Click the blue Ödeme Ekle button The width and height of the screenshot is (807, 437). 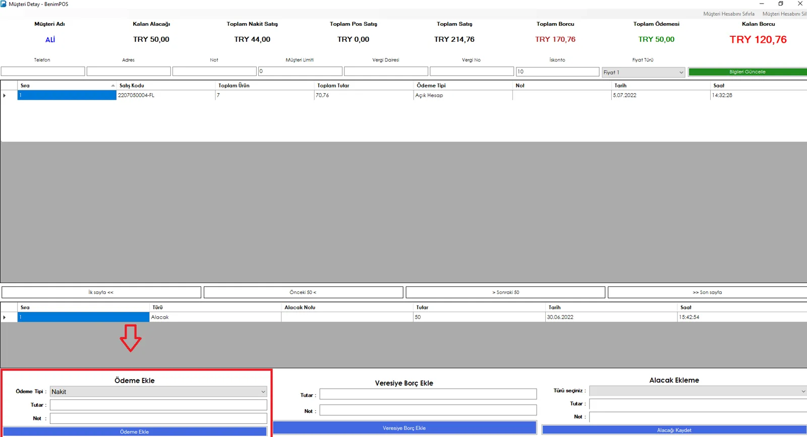135,431
